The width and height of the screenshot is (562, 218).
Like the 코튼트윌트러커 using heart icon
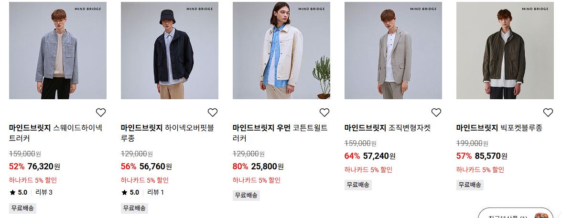coord(324,113)
